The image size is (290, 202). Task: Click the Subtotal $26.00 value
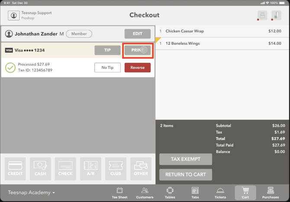pos(279,126)
